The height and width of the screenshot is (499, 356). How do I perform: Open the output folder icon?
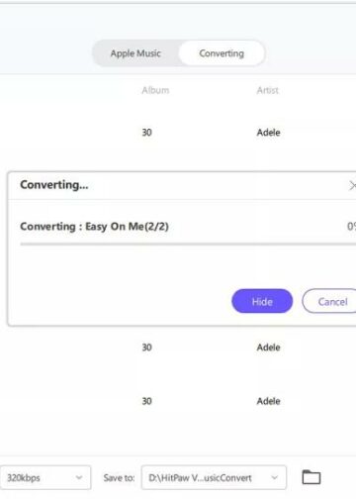[x=311, y=477]
